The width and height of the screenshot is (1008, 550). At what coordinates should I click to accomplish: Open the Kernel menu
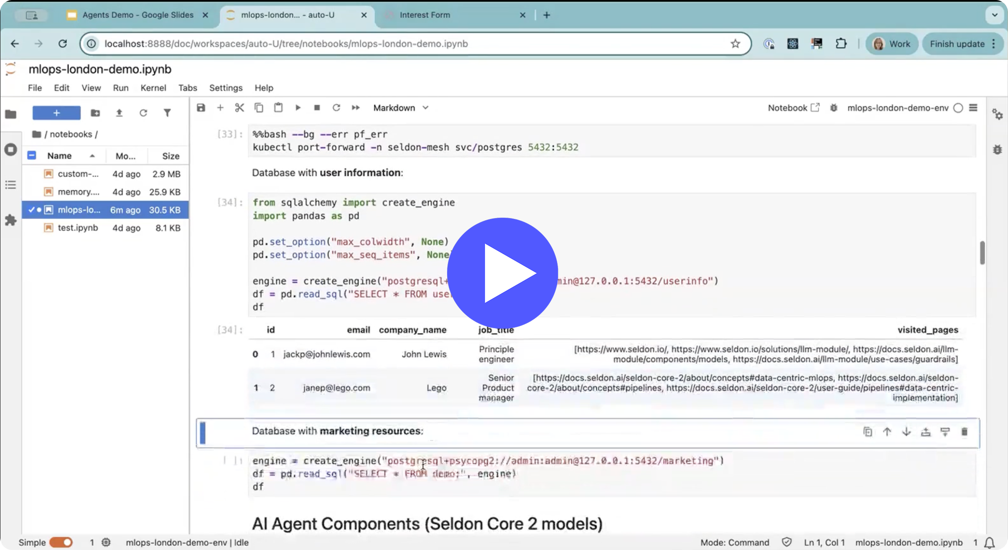click(153, 88)
